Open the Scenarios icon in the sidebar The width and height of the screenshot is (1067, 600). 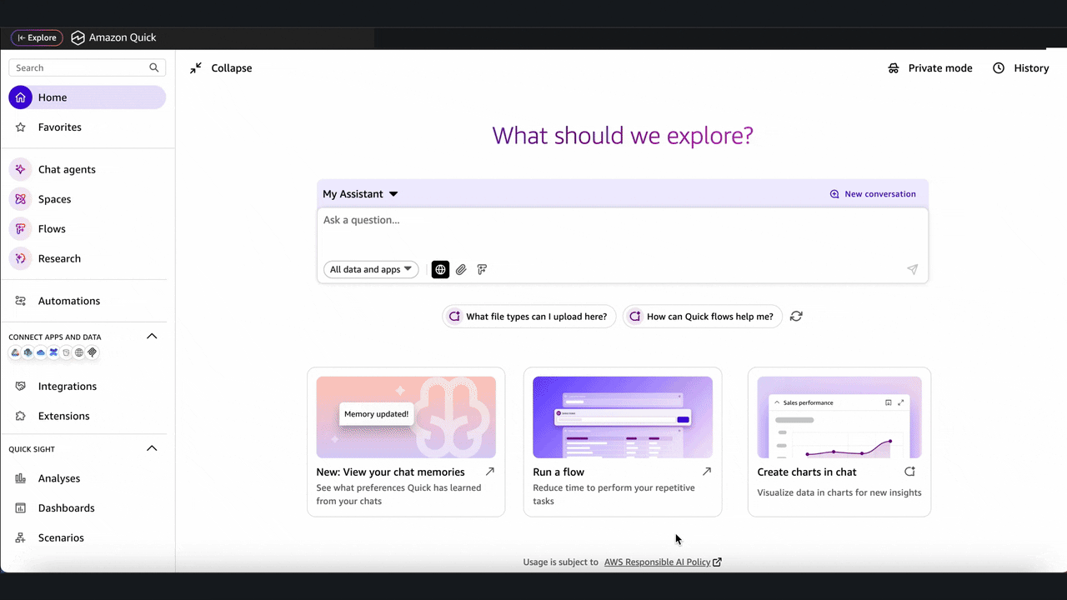[21, 537]
